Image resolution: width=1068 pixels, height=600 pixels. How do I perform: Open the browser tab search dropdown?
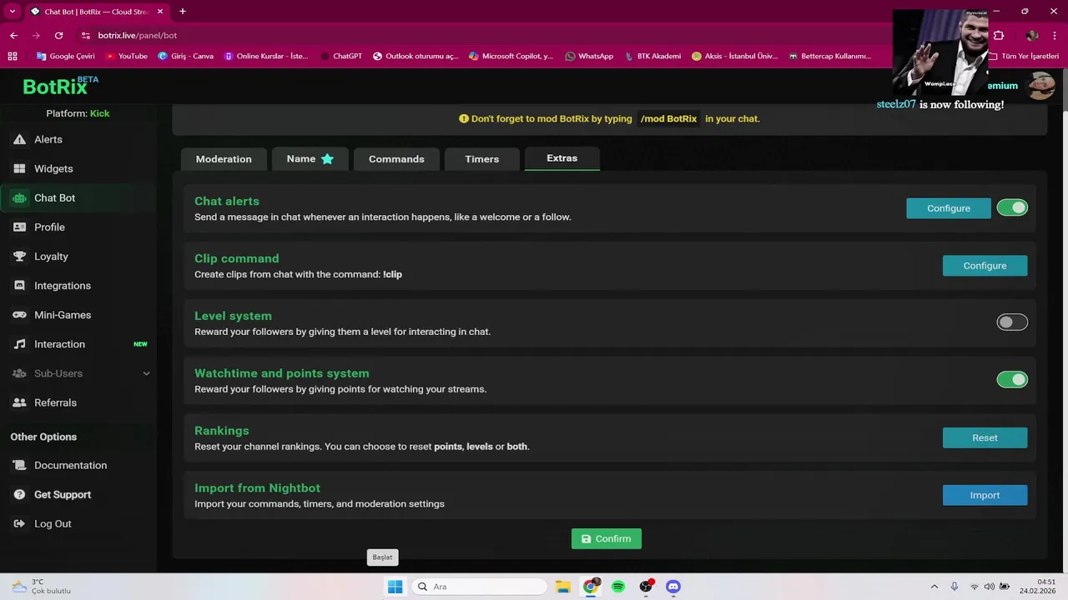pyautogui.click(x=13, y=12)
